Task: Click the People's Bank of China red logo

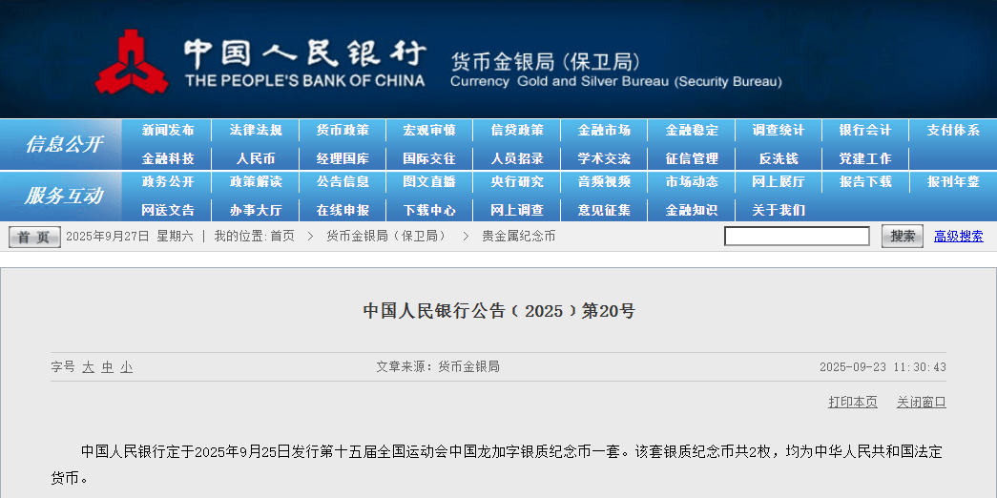Action: (x=132, y=62)
